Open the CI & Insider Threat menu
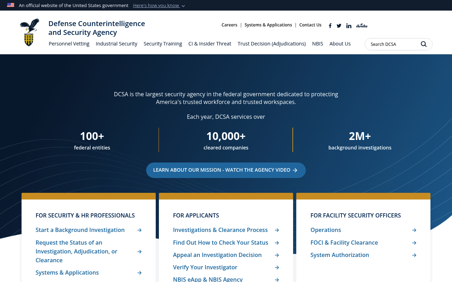The image size is (452, 282). click(210, 44)
